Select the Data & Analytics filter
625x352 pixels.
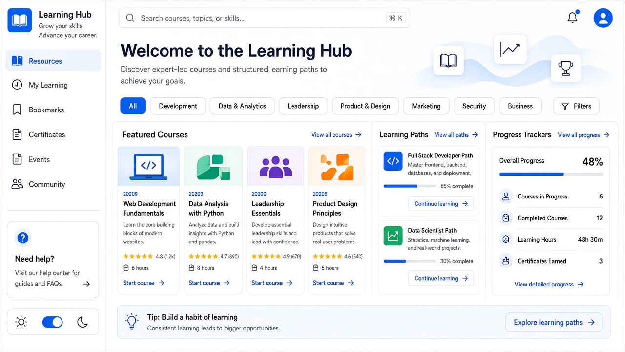pos(242,106)
